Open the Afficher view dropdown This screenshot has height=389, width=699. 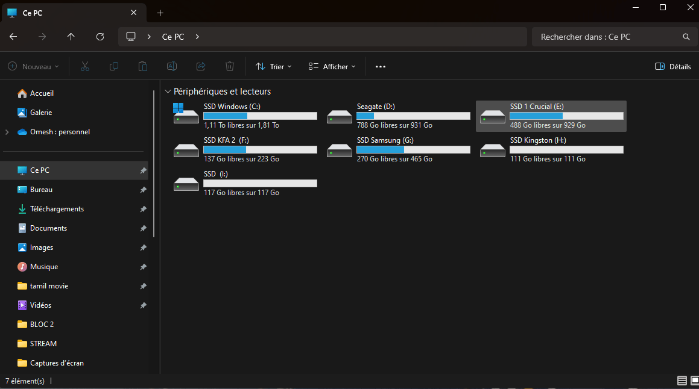coord(332,66)
